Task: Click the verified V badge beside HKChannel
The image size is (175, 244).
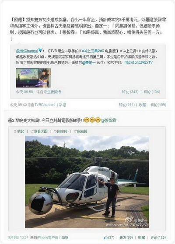Action: point(40,51)
